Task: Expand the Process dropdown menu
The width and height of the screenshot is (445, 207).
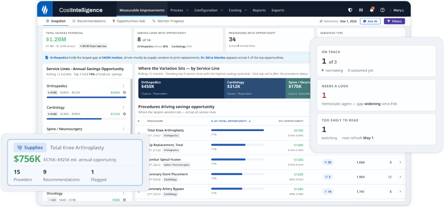Action: pyautogui.click(x=179, y=10)
